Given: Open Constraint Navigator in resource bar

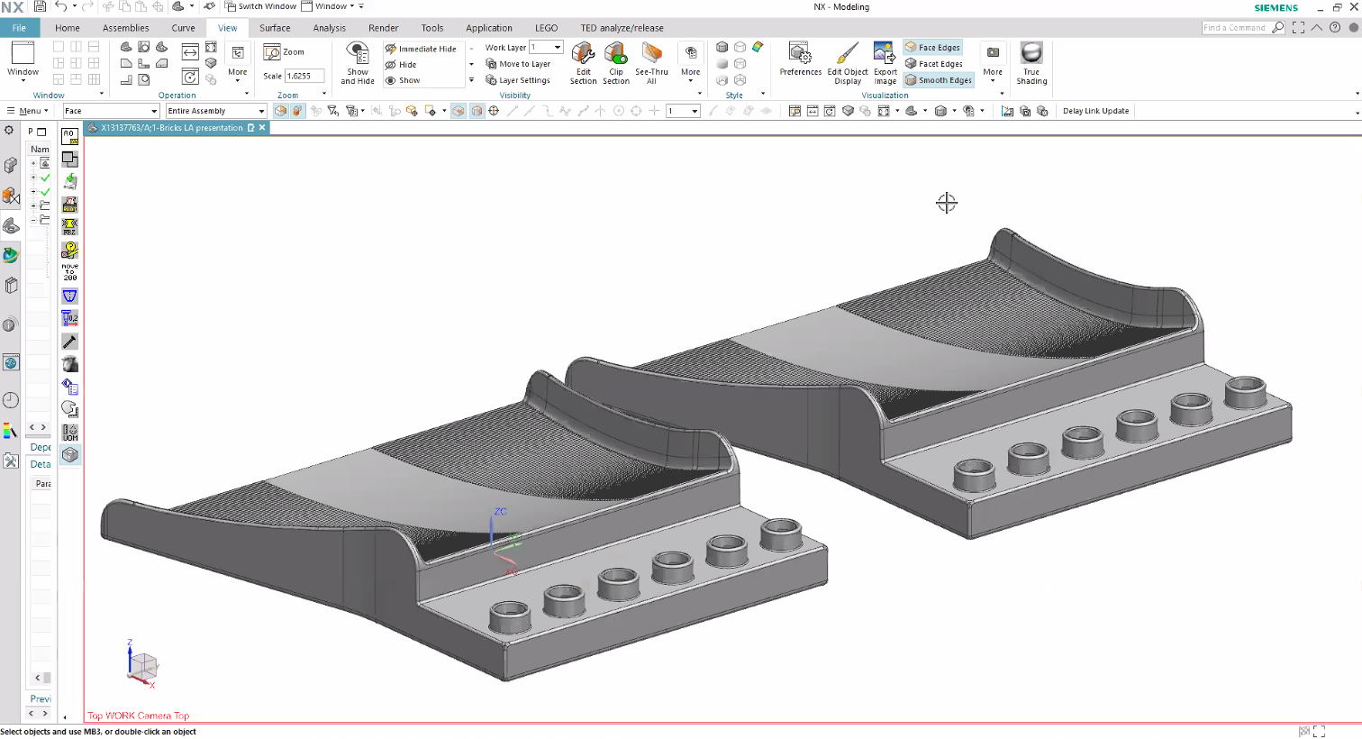Looking at the screenshot, I should pyautogui.click(x=11, y=196).
